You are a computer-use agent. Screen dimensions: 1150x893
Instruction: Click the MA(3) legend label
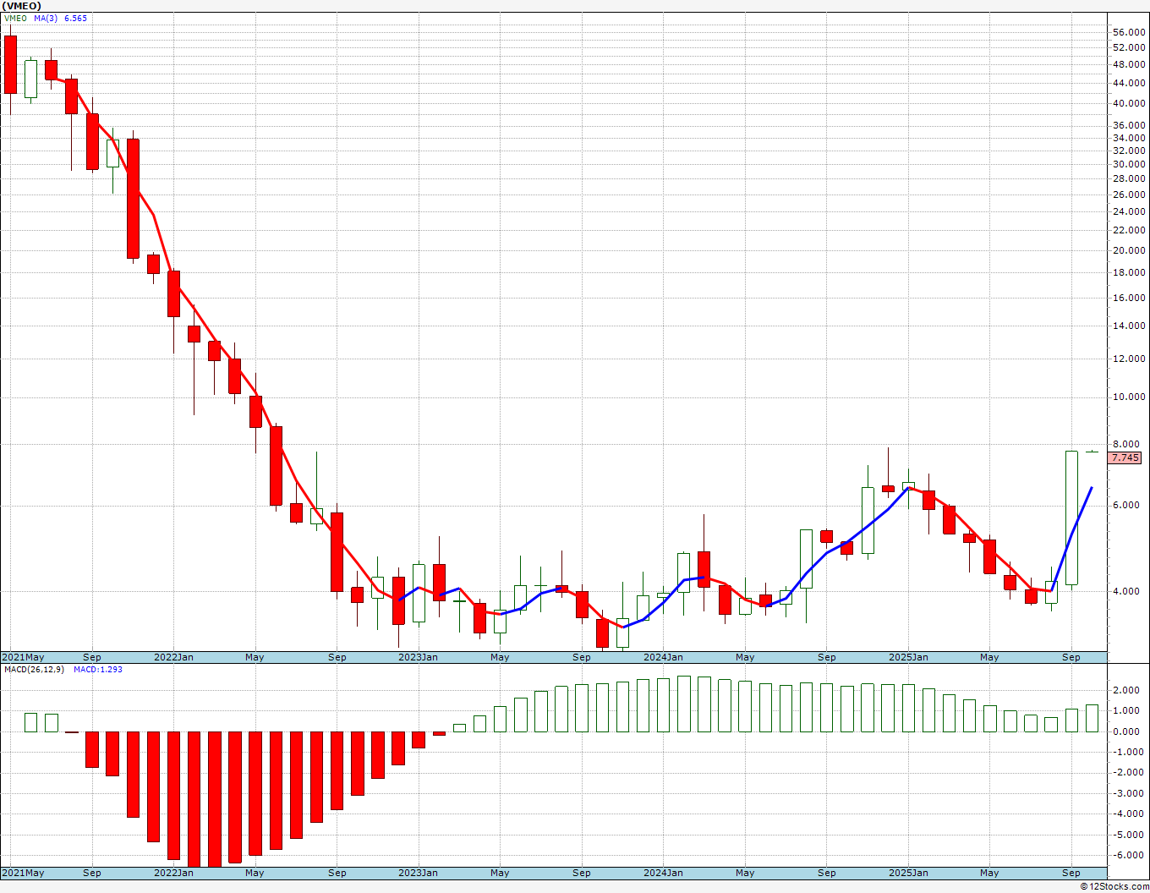pos(46,18)
